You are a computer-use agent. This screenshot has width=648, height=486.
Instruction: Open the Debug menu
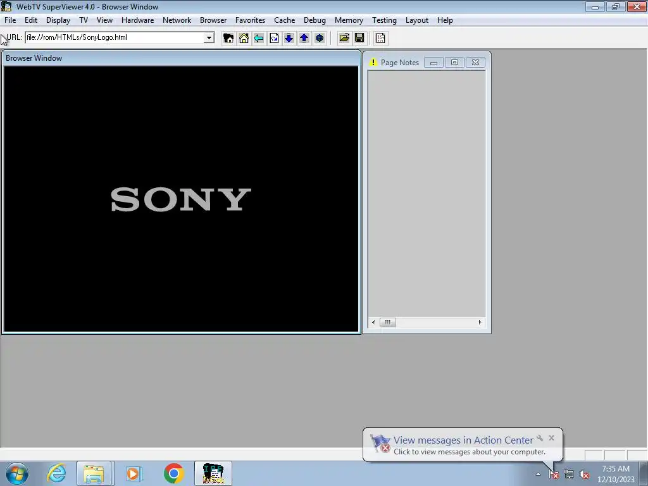pos(315,20)
